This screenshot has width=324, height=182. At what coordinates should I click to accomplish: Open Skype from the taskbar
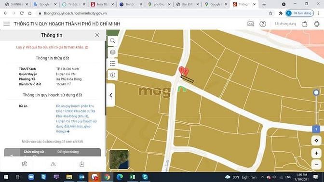[x=145, y=177]
